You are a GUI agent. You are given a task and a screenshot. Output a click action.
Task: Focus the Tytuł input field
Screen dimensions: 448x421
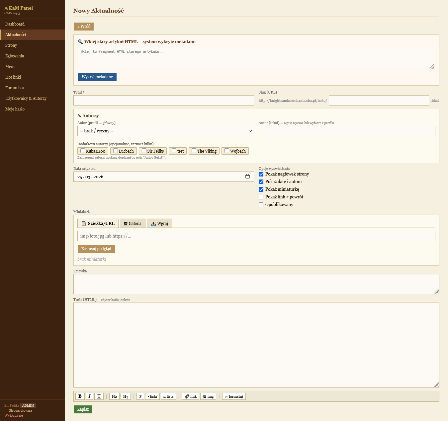(163, 101)
